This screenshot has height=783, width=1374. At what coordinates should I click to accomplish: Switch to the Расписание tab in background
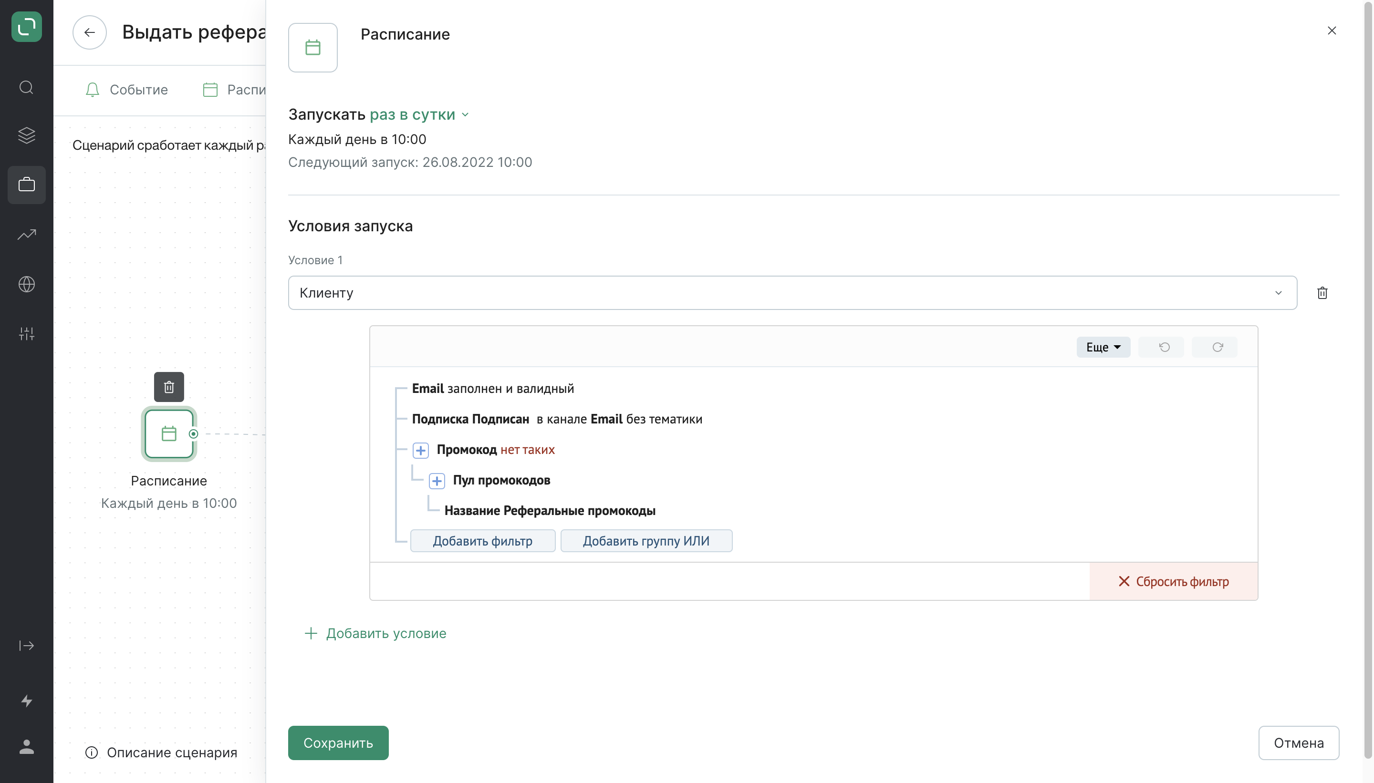click(x=235, y=89)
